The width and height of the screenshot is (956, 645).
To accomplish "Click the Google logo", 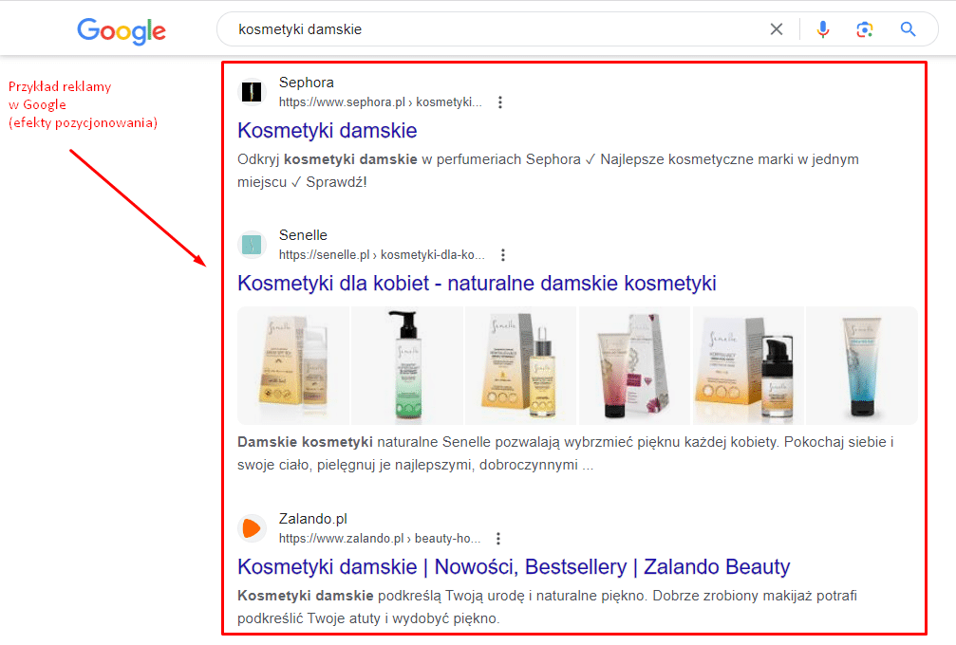I will click(x=122, y=30).
